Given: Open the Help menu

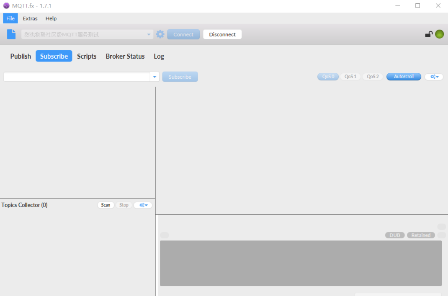Looking at the screenshot, I should pos(51,18).
